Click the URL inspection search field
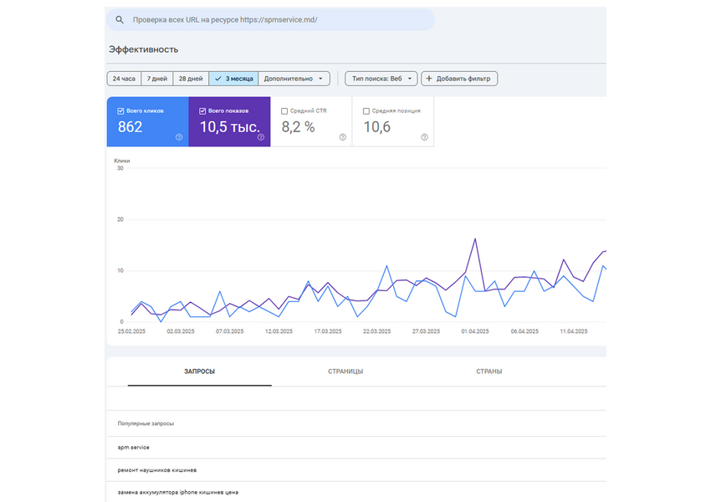 click(276, 20)
